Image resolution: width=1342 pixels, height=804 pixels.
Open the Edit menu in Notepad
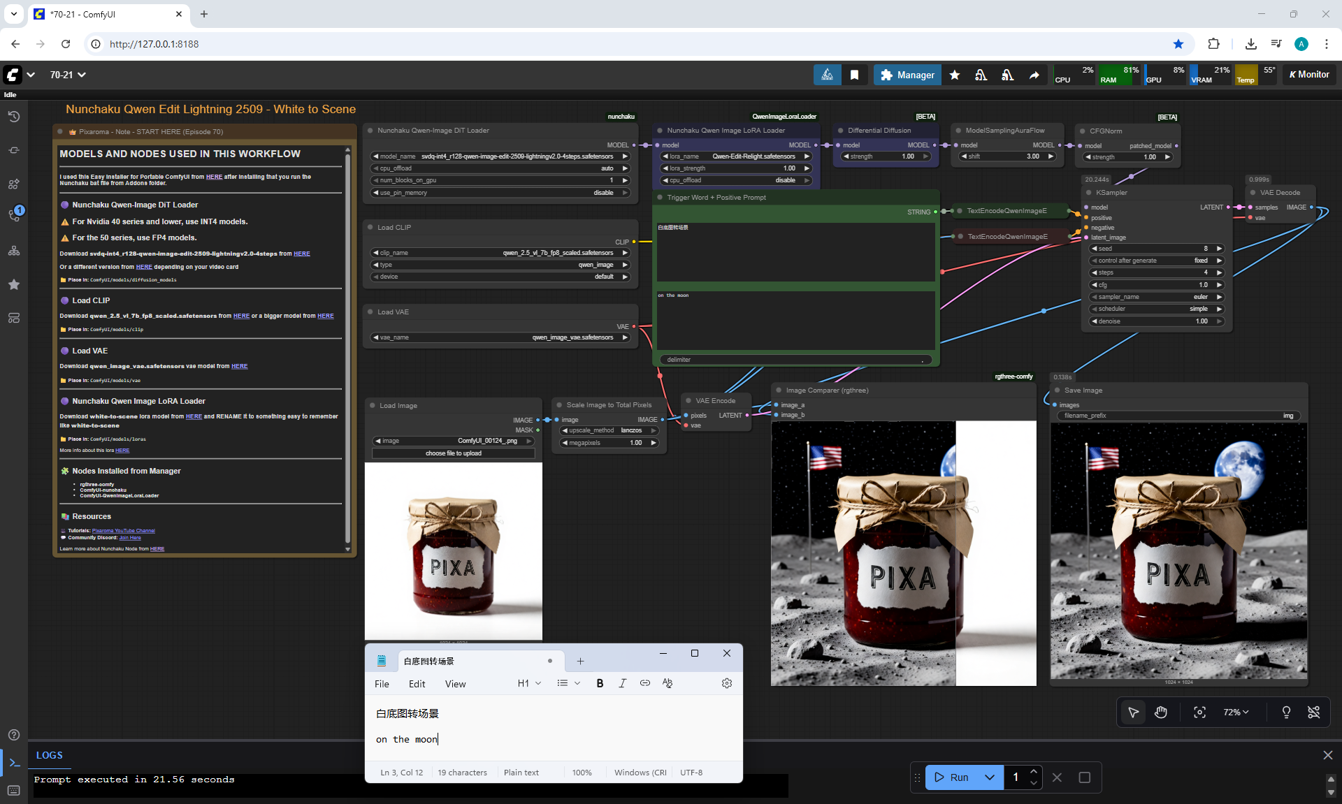tap(417, 684)
